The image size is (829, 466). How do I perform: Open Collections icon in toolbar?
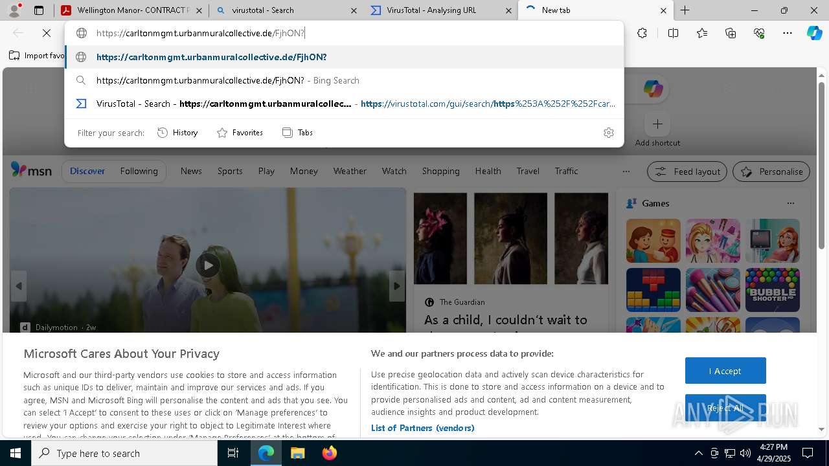[x=731, y=33]
